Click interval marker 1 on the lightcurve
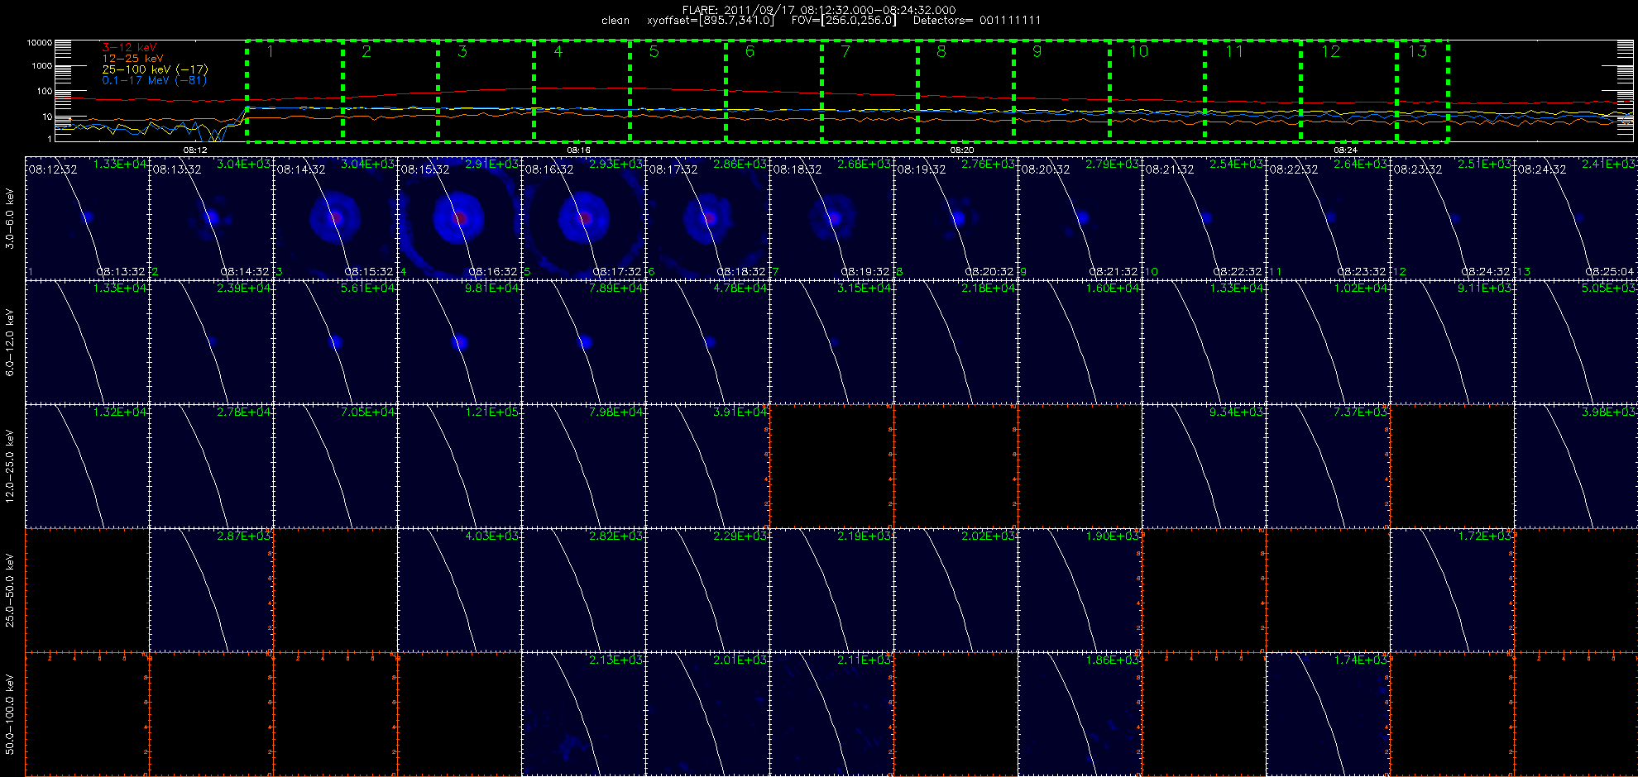The height and width of the screenshot is (777, 1638). click(x=271, y=51)
